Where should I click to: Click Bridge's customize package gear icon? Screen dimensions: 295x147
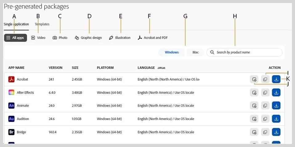pyautogui.click(x=254, y=132)
